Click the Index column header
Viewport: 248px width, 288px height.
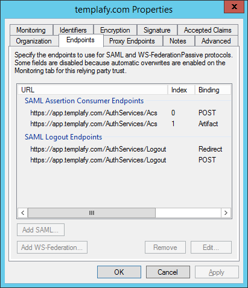coord(181,90)
